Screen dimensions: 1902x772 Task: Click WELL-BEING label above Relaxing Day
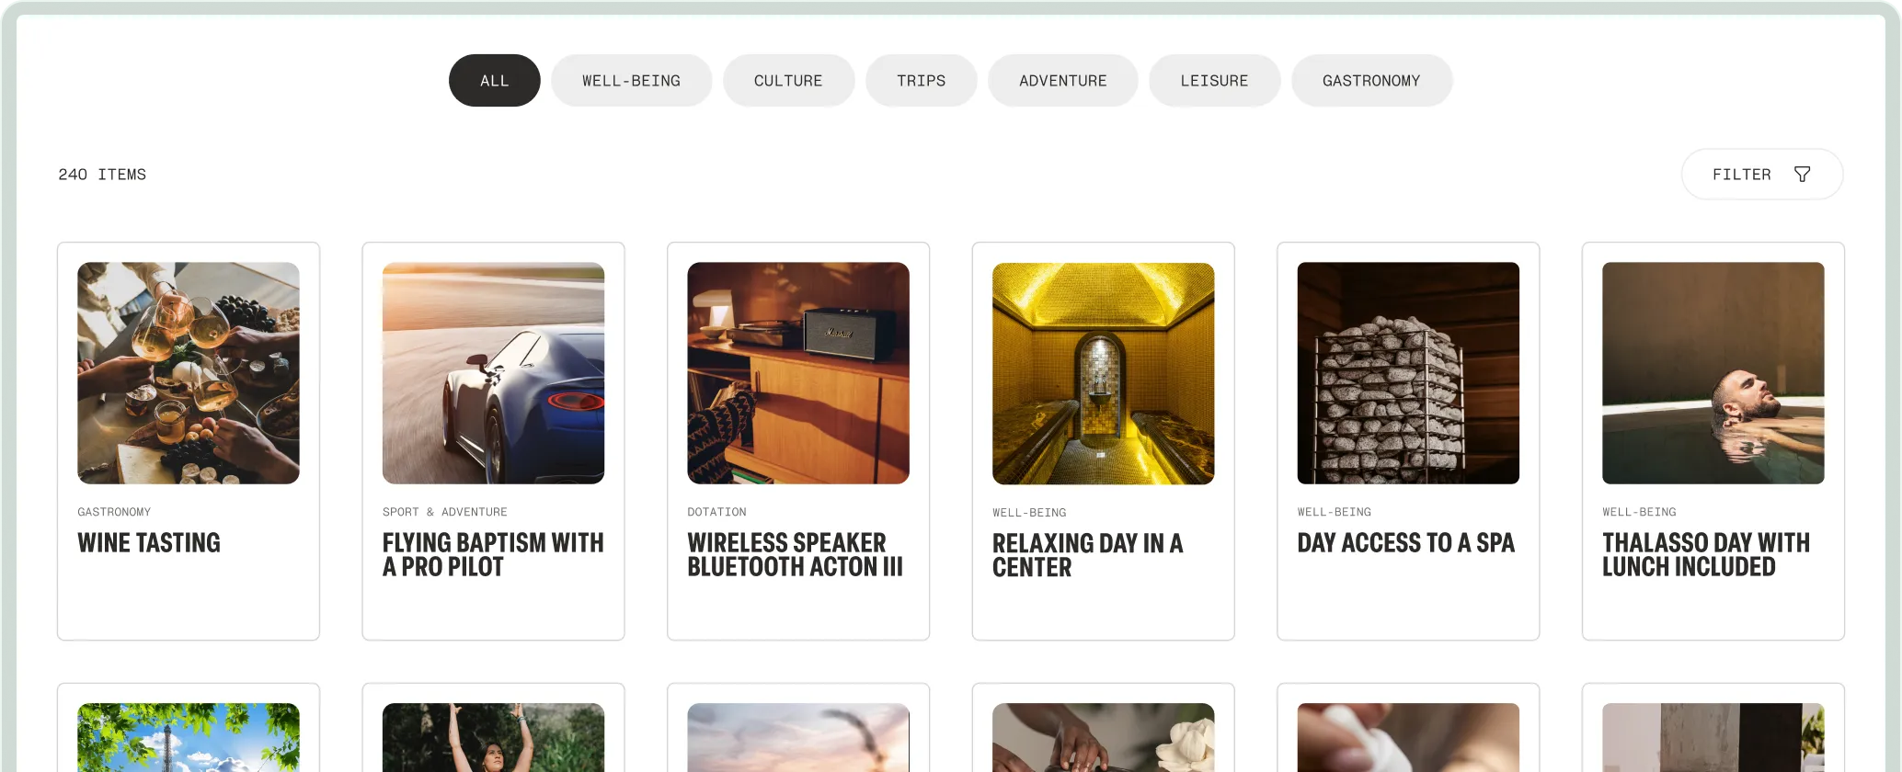click(x=1030, y=513)
